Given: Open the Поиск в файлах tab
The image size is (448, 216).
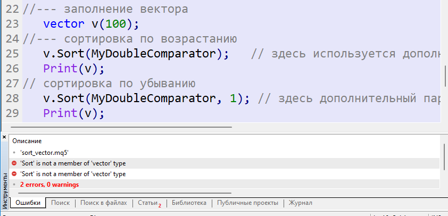Looking at the screenshot, I should click(103, 203).
